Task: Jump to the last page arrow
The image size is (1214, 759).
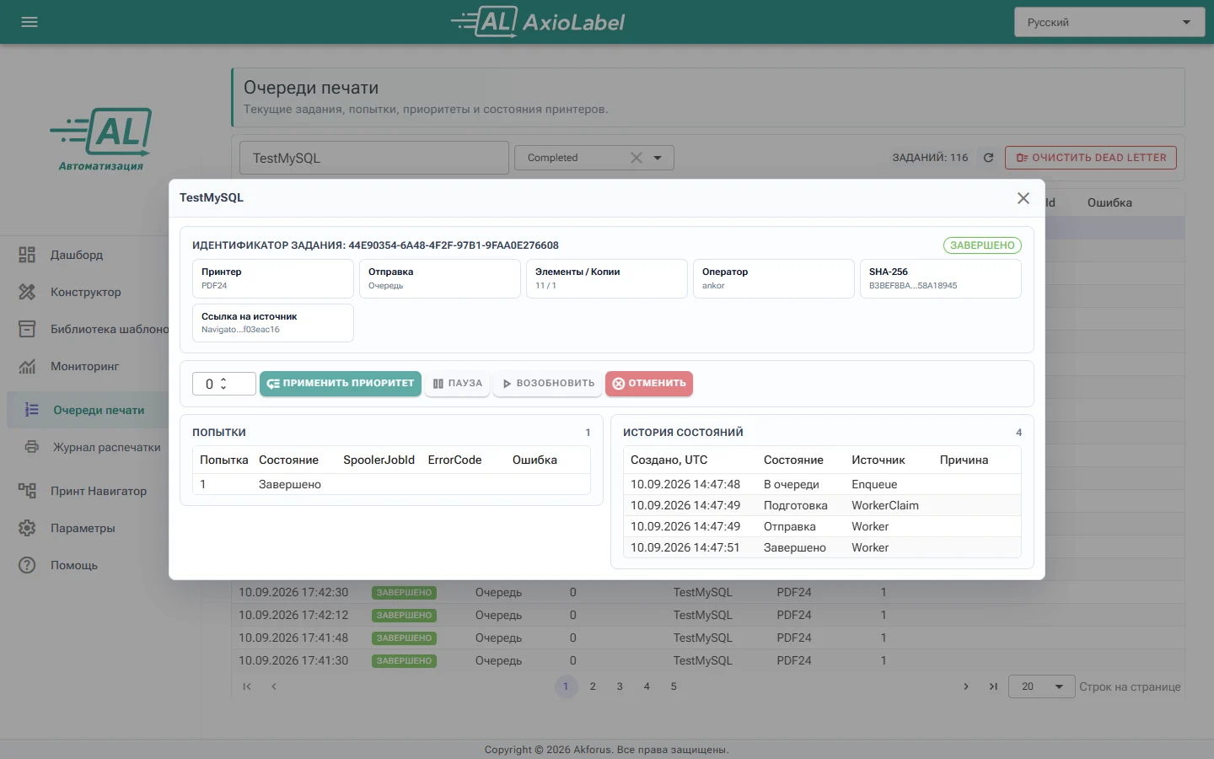Action: (x=993, y=686)
